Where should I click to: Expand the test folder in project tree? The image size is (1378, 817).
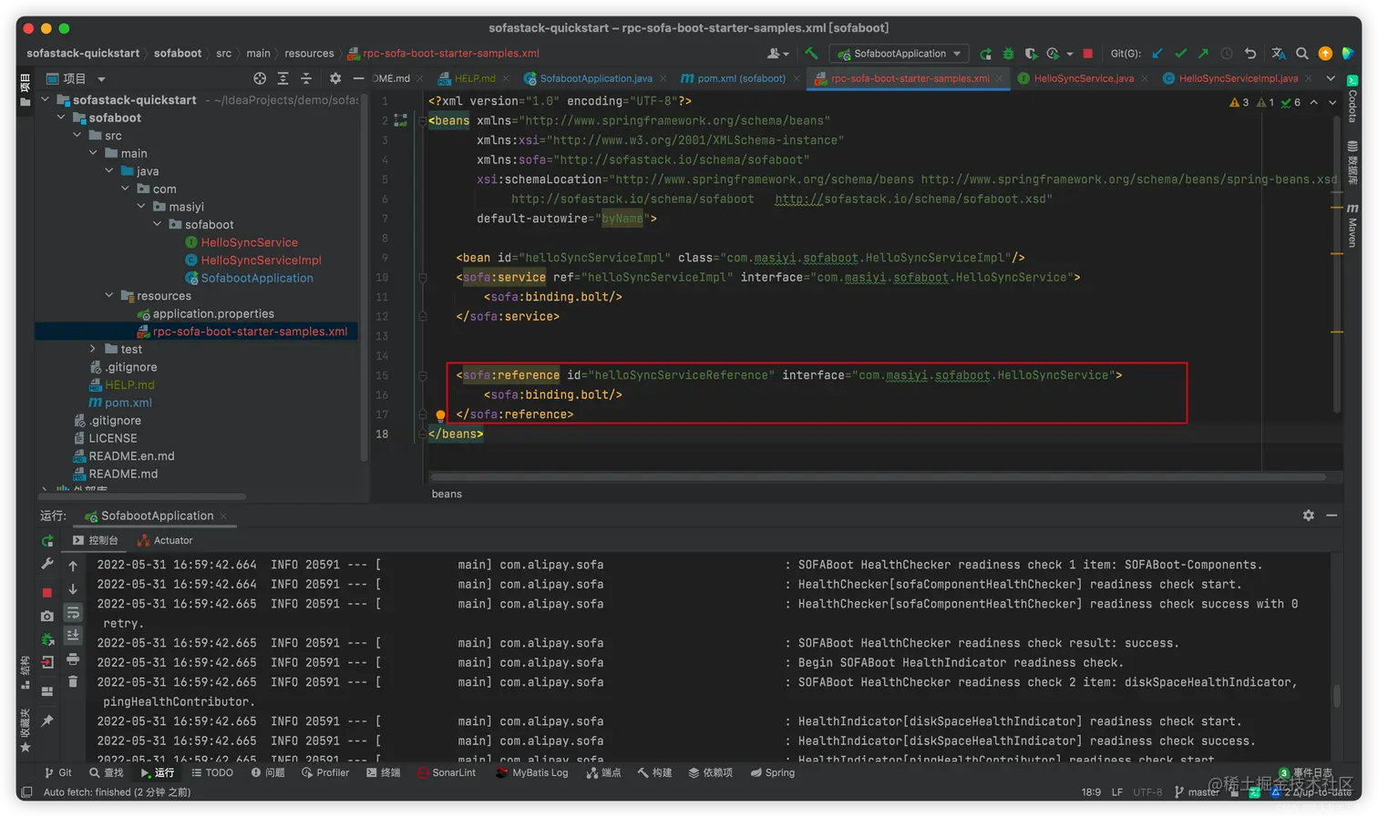(x=93, y=349)
